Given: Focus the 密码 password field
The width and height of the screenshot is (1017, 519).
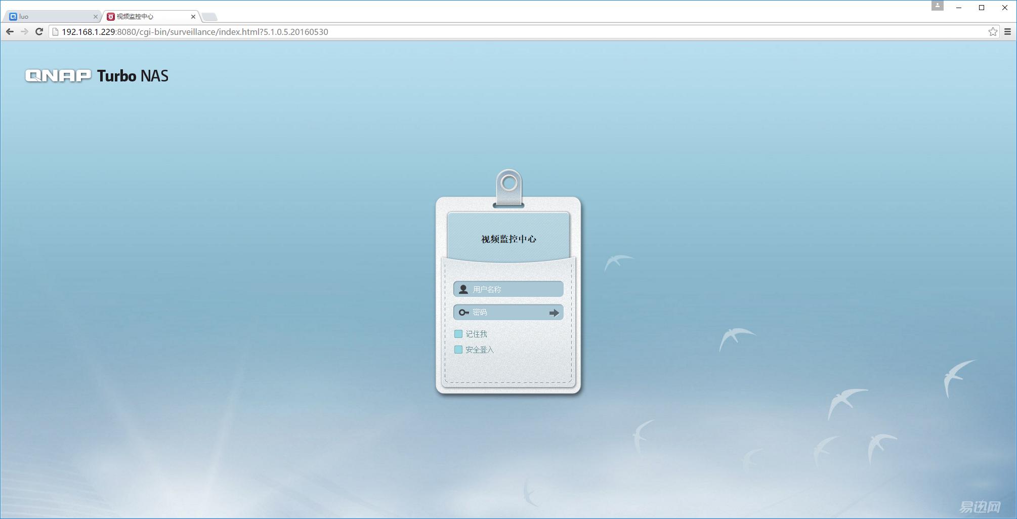Looking at the screenshot, I should pos(508,313).
